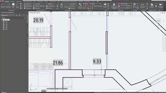Select the Полилиния (Polyline) tool
This screenshot has height=93, width=166.
tap(8, 5)
